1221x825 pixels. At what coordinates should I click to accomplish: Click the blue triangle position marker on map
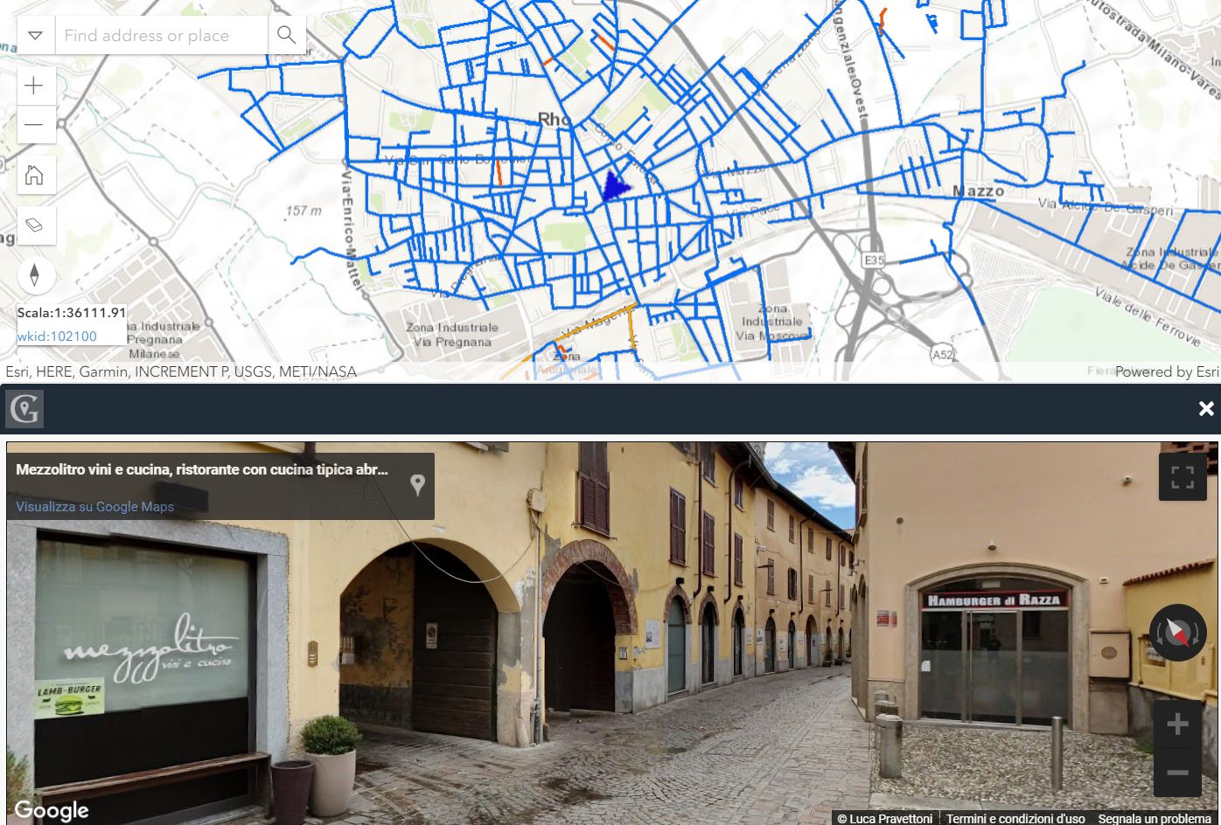[616, 184]
